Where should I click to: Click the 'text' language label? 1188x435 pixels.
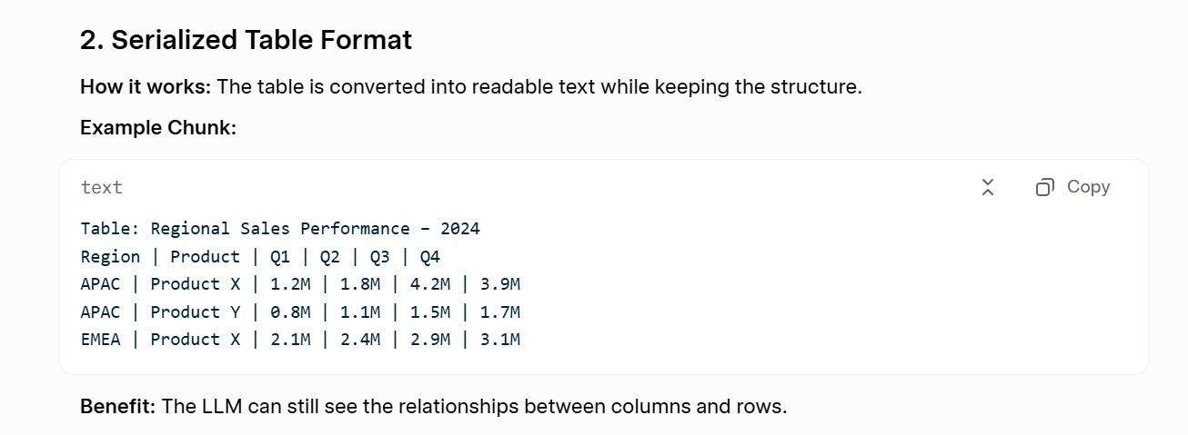click(x=101, y=187)
